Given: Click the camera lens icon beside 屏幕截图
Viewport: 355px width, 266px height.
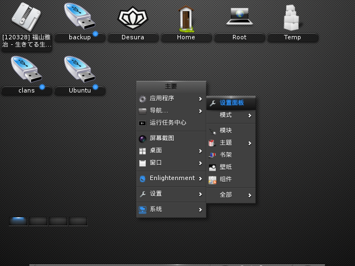Looking at the screenshot, I should [x=143, y=139].
